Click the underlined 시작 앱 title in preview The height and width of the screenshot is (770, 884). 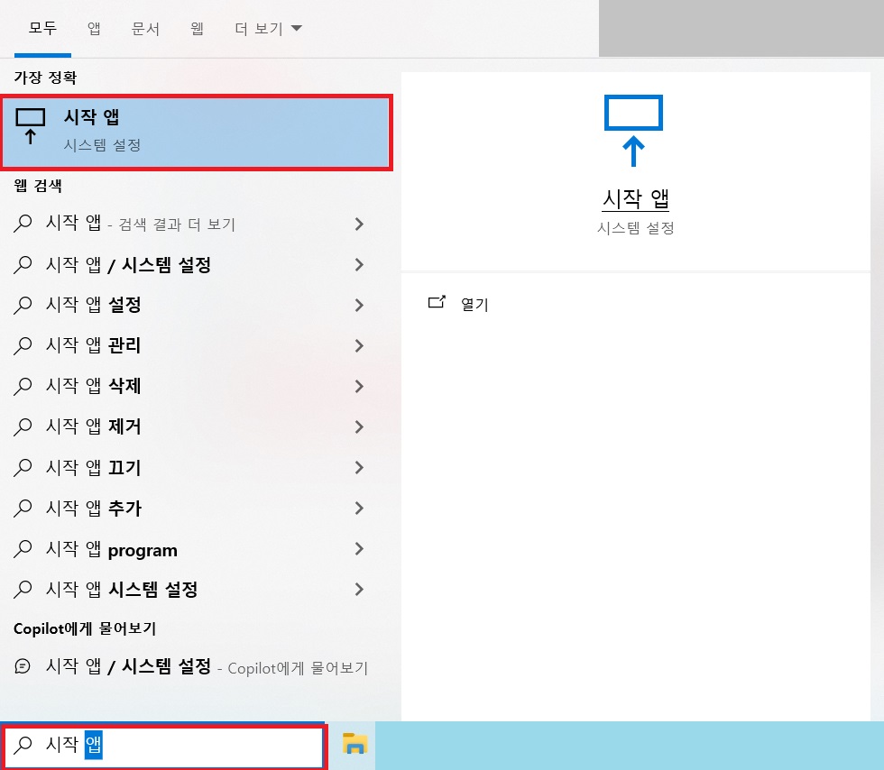point(635,199)
